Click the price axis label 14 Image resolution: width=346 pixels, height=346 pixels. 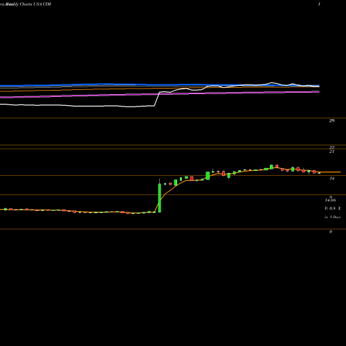click(331, 179)
